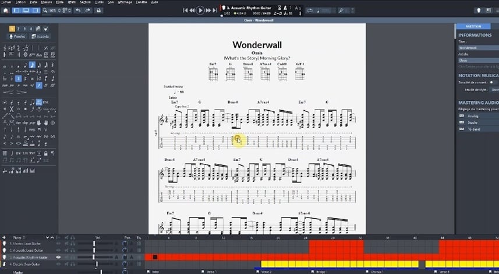Screen dimensions: 499x274
Task: Select the highlighted eighth note duration
Action: click(32, 65)
